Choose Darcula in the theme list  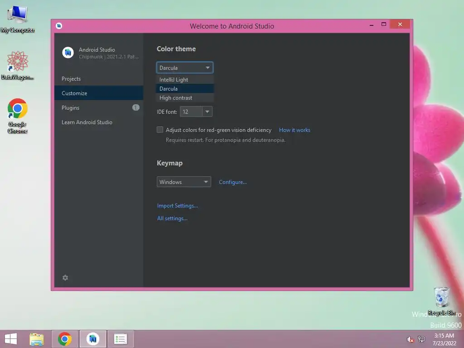tap(185, 88)
